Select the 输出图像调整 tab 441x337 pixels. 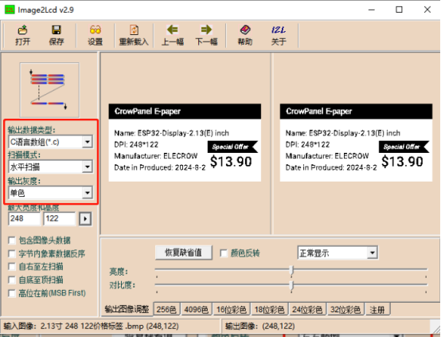127,309
